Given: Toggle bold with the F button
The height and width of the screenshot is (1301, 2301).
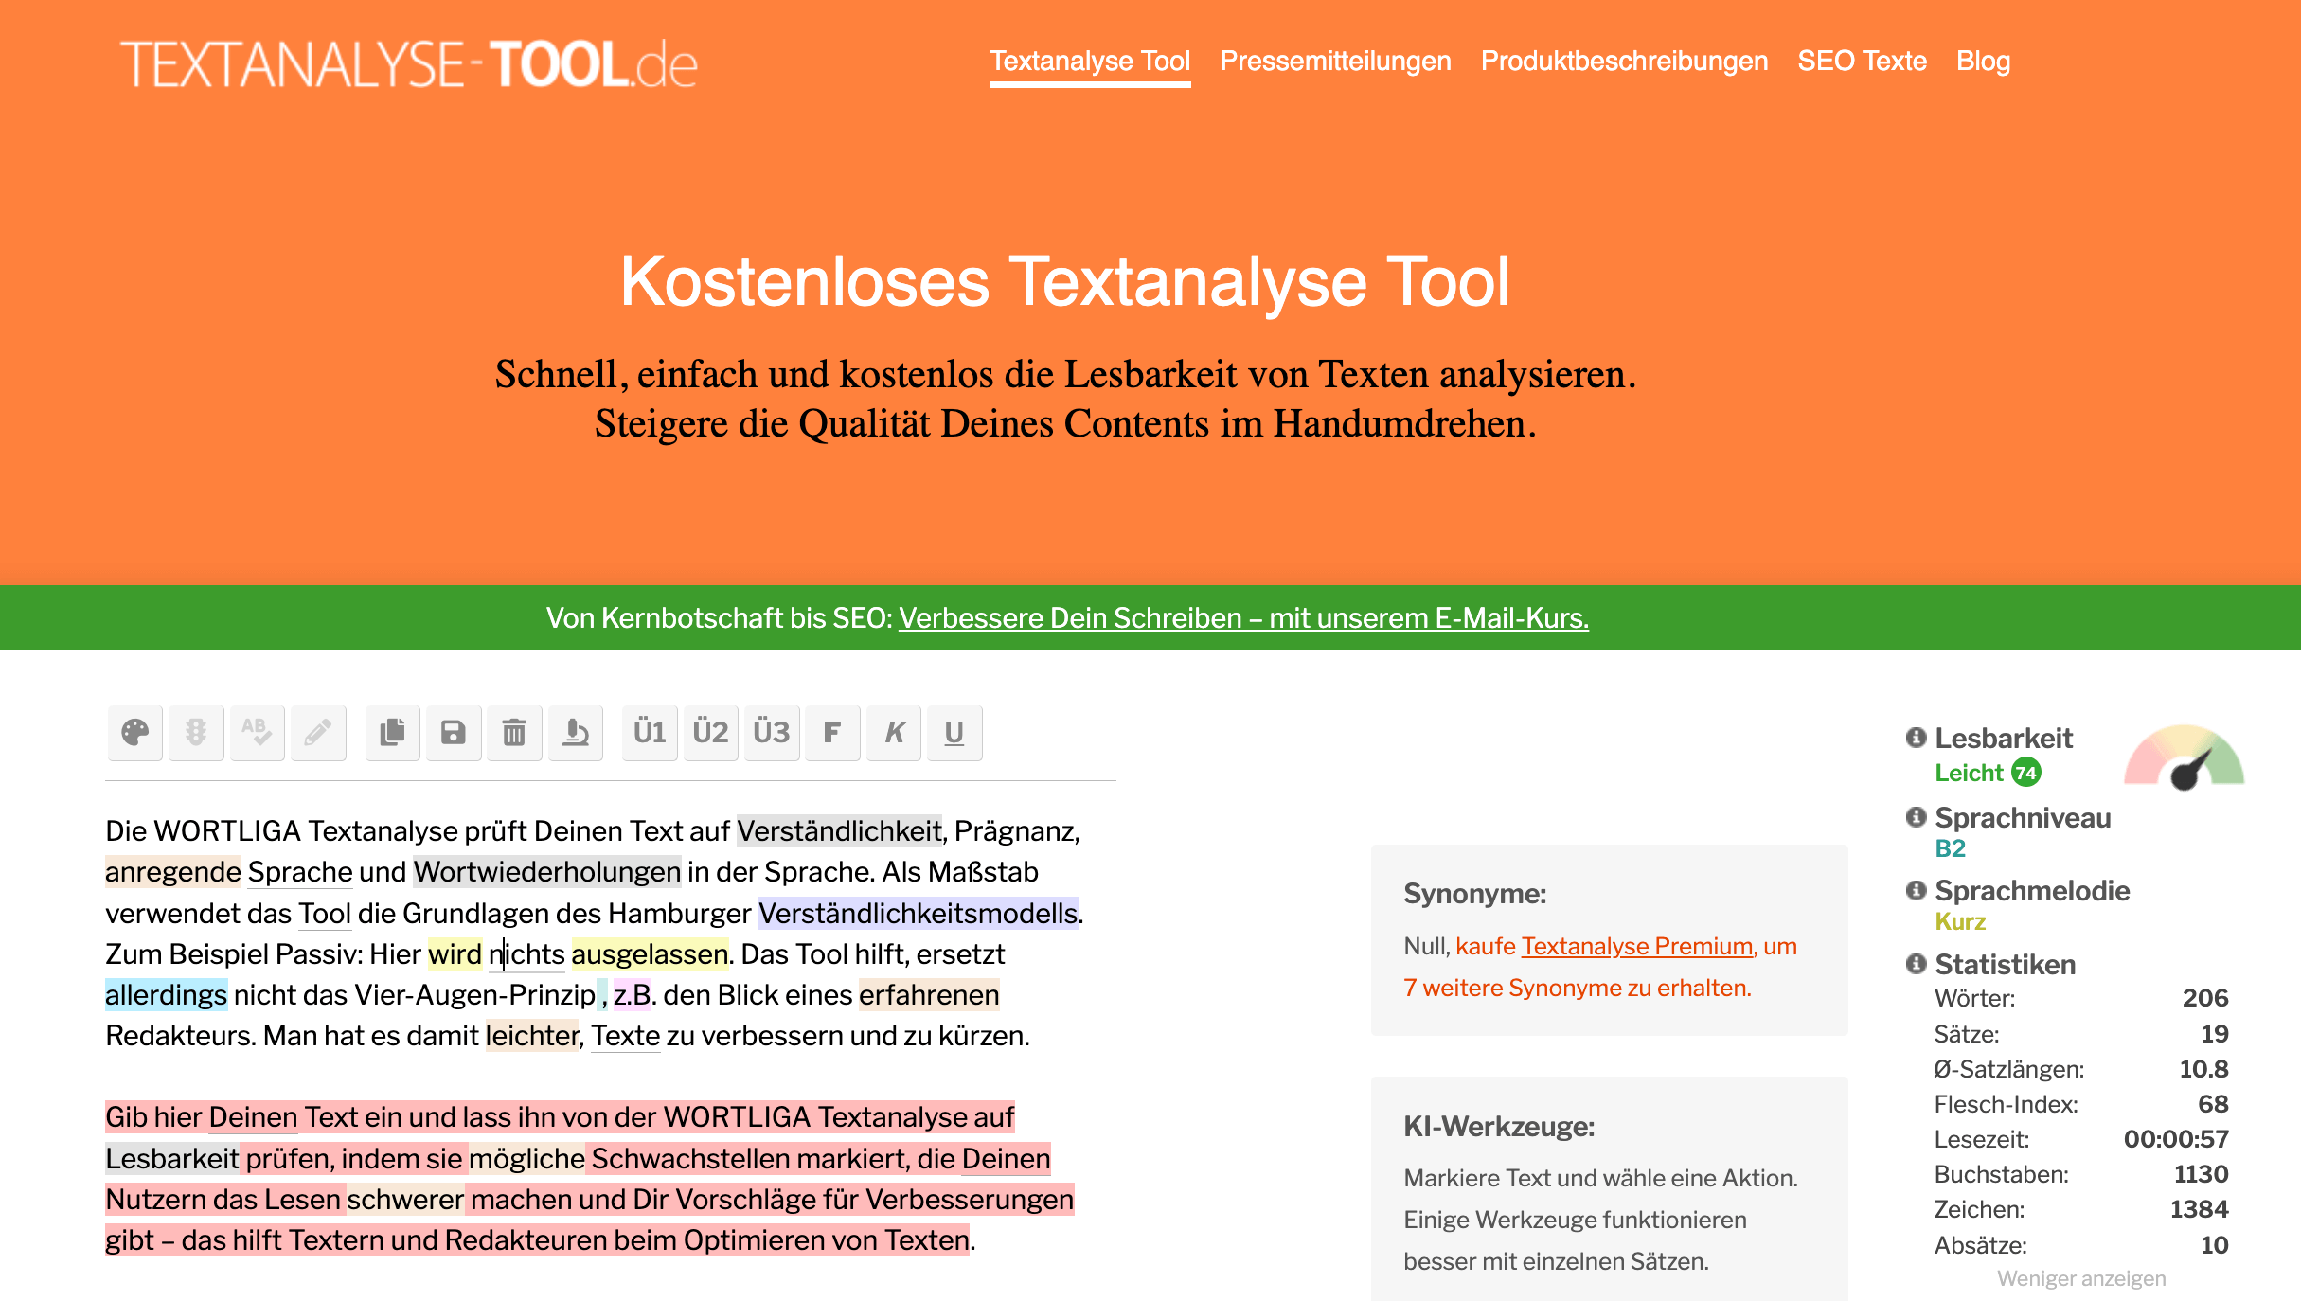Looking at the screenshot, I should click(832, 733).
